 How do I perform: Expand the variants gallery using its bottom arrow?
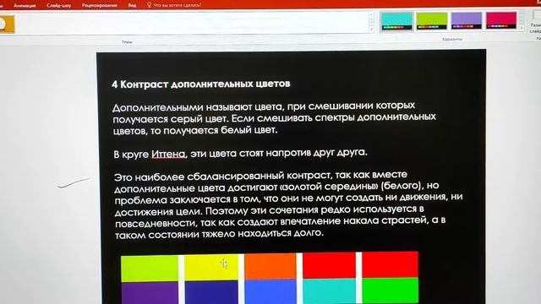coord(522,28)
